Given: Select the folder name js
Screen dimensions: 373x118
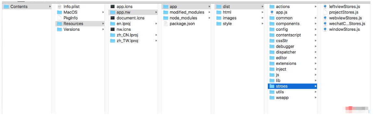Looking at the screenshot, I should pos(277,75).
